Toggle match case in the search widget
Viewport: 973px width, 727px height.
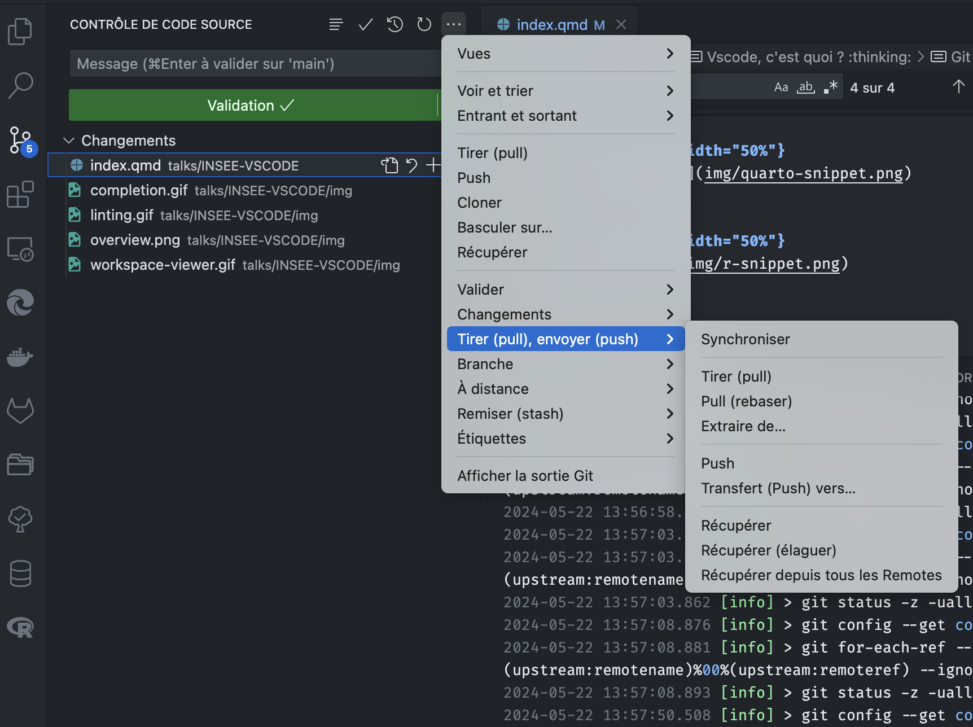click(781, 86)
